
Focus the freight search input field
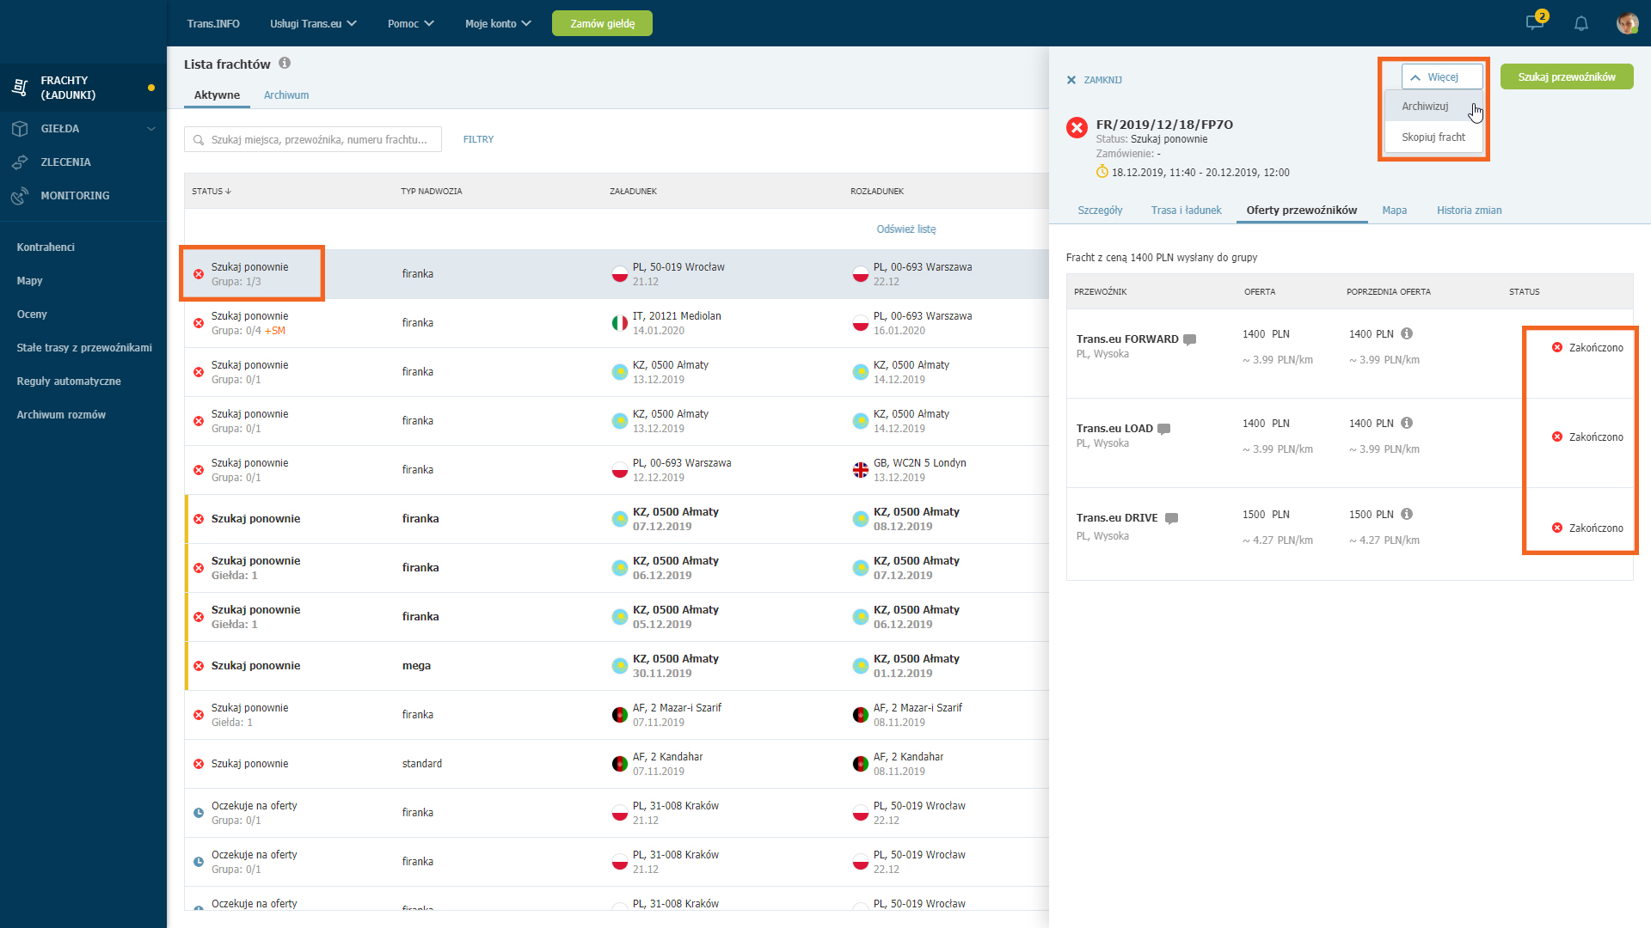pos(313,139)
